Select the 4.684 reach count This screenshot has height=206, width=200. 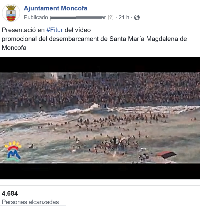(10, 193)
